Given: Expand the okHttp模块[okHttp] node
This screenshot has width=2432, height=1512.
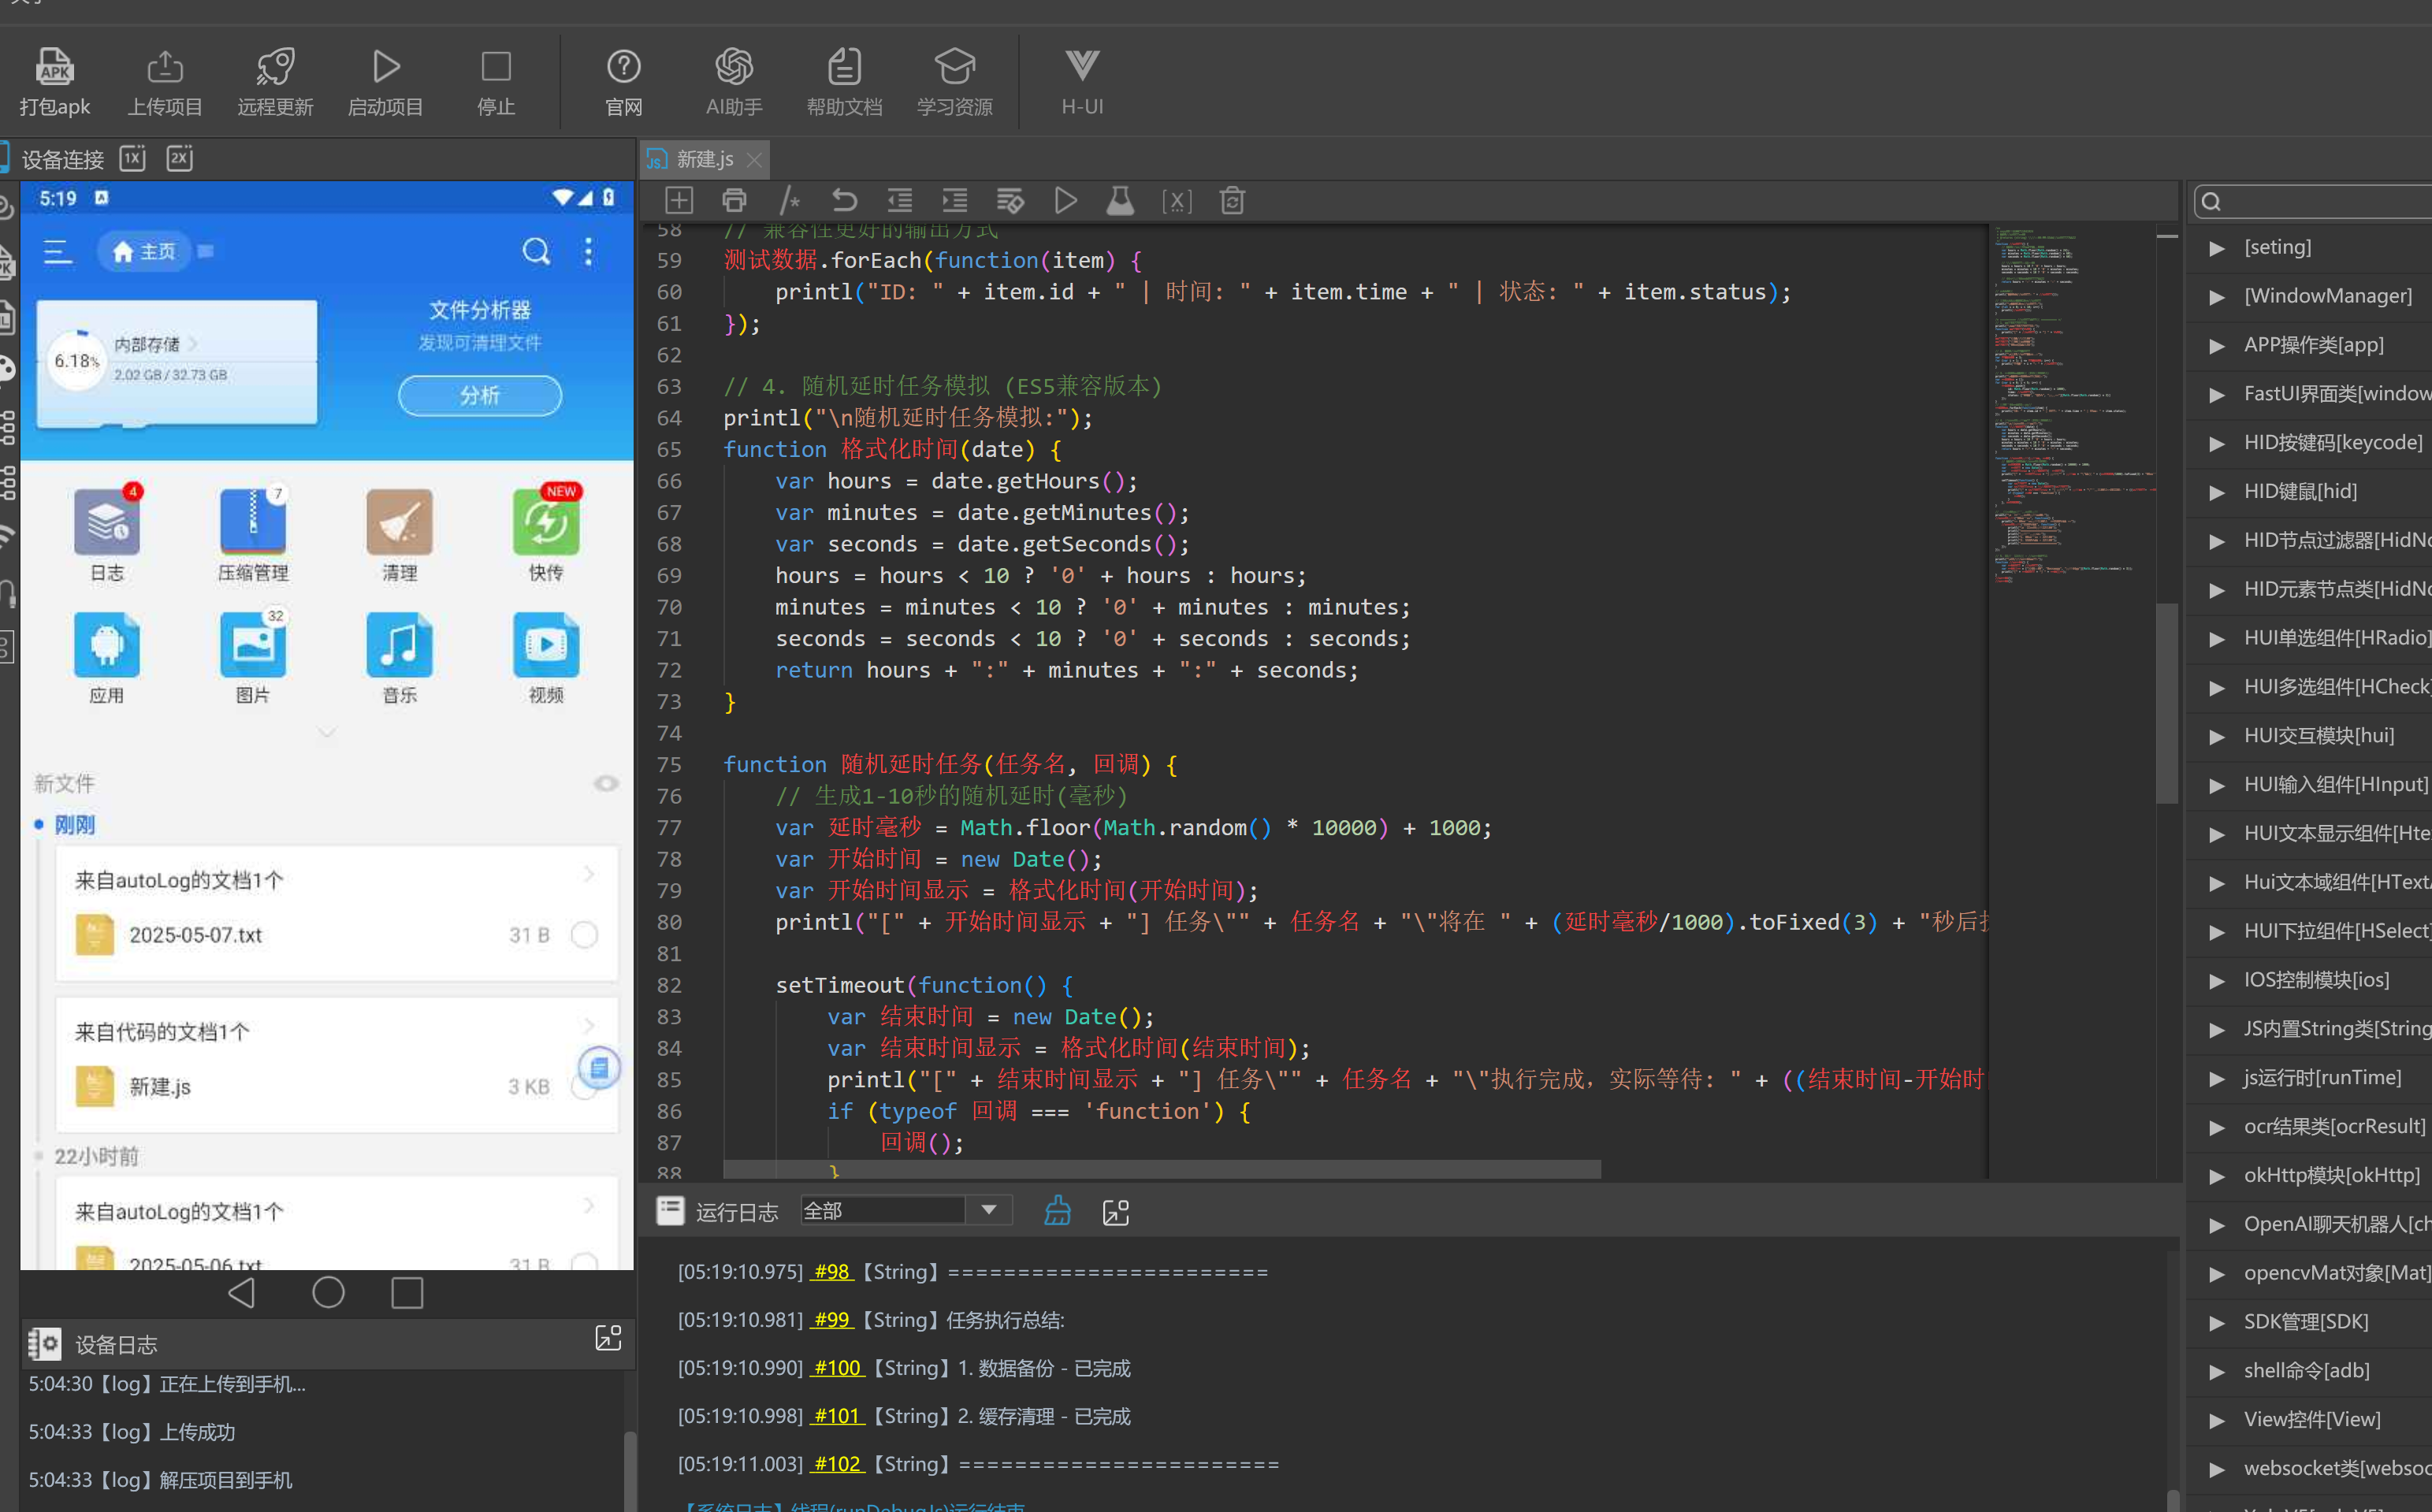Looking at the screenshot, I should point(2217,1176).
